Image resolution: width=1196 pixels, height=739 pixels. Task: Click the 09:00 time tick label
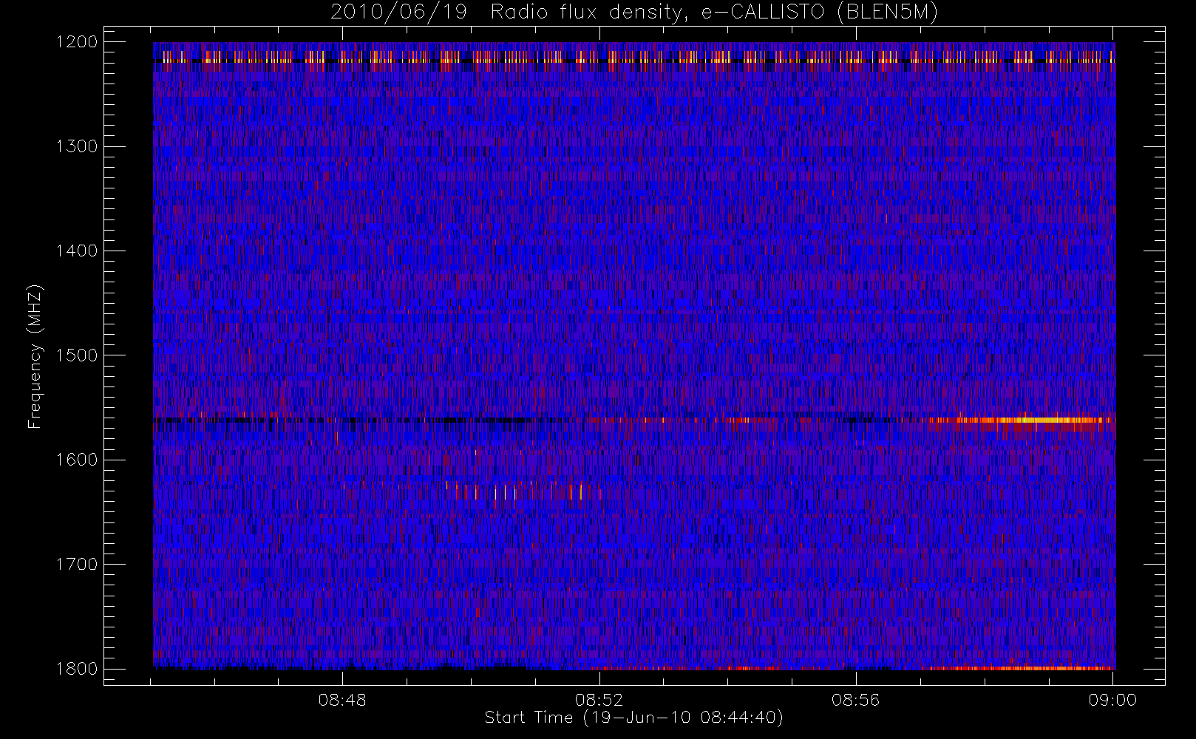point(1112,700)
